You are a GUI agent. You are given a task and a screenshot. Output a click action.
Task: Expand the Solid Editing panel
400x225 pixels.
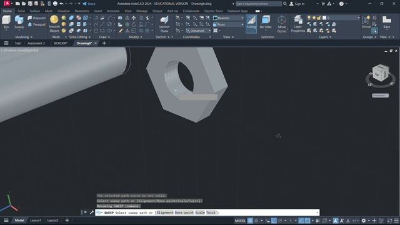click(80, 37)
